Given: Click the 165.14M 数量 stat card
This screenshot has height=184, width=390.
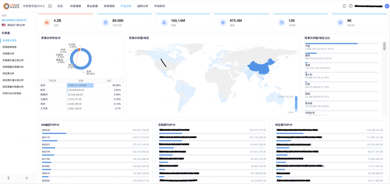Looking at the screenshot, I should click(183, 23).
